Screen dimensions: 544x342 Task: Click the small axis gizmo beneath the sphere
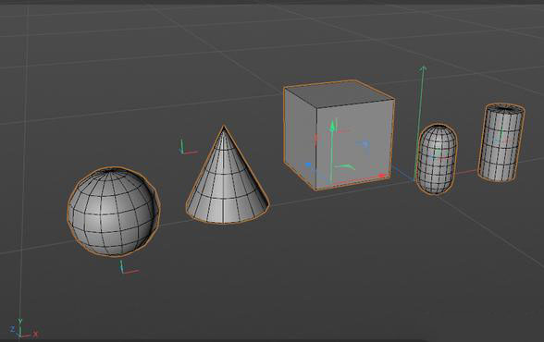click(130, 267)
